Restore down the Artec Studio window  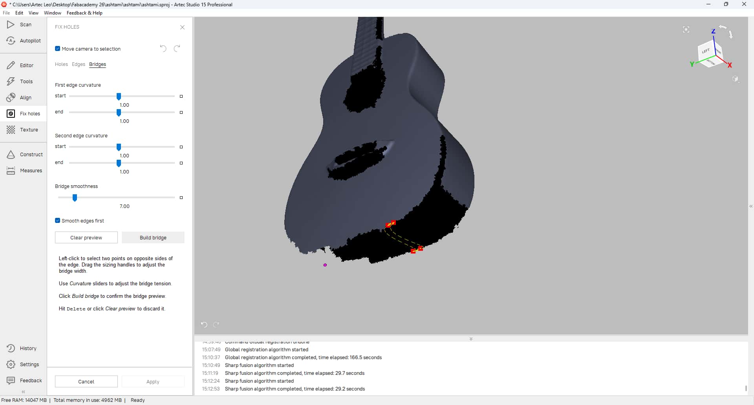(726, 4)
